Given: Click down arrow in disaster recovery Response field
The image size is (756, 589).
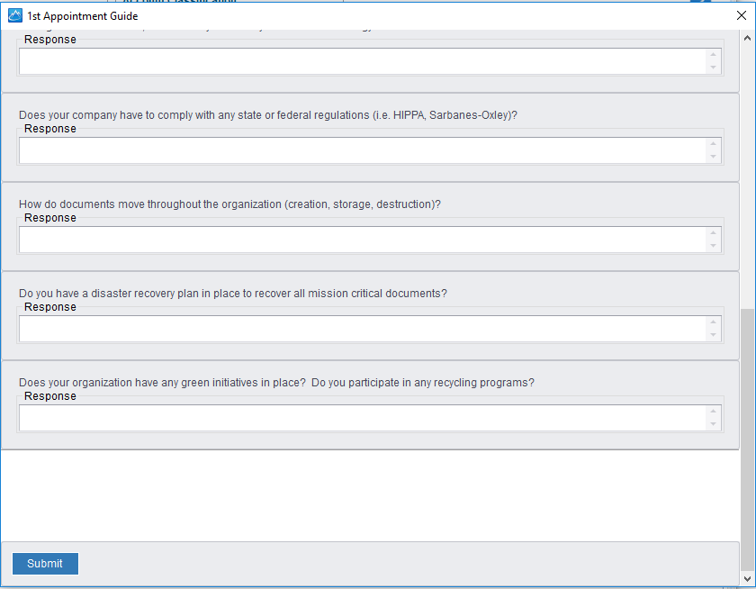Looking at the screenshot, I should [x=714, y=335].
